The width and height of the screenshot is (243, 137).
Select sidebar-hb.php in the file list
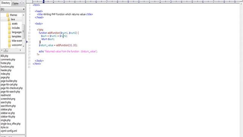click(8, 117)
